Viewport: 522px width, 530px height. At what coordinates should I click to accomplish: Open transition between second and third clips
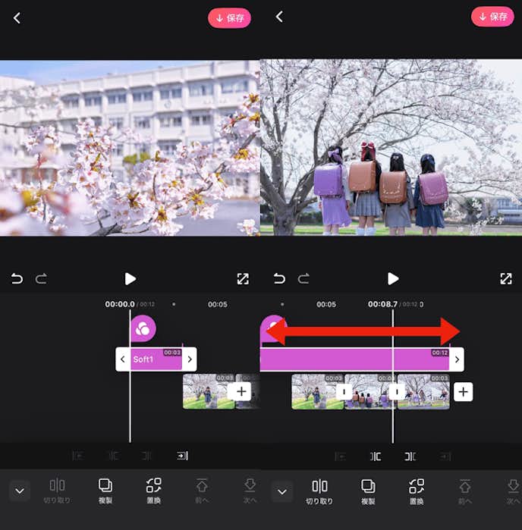tap(397, 392)
